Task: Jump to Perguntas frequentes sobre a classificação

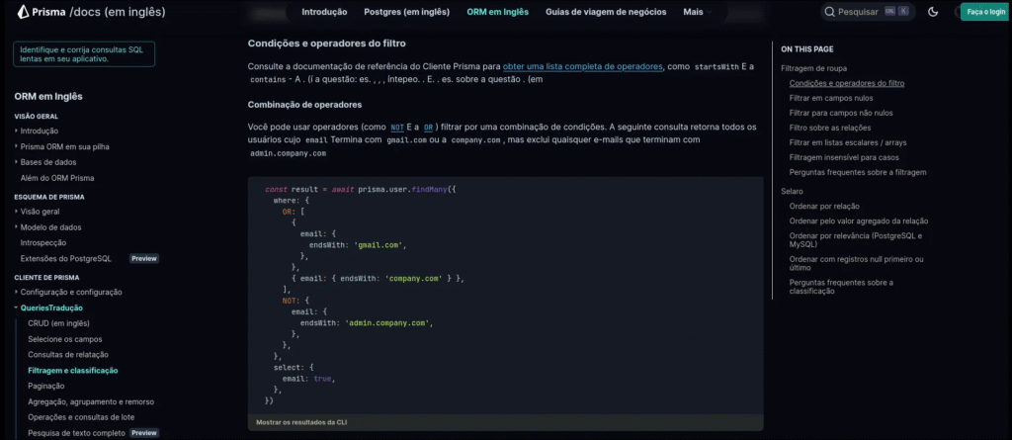Action: coord(841,287)
